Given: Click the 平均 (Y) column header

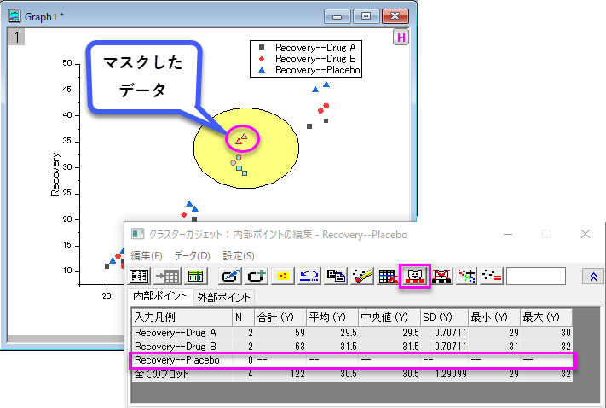Looking at the screenshot, I should point(332,318).
